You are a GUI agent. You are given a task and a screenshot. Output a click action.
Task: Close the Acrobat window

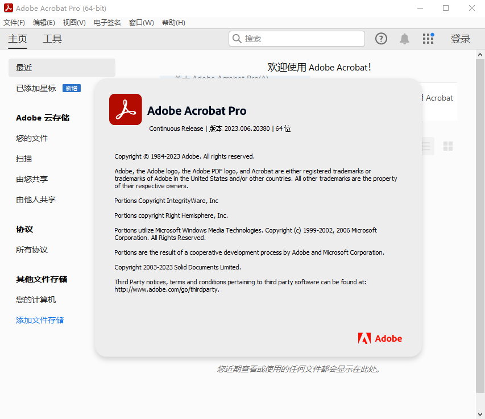[472, 8]
